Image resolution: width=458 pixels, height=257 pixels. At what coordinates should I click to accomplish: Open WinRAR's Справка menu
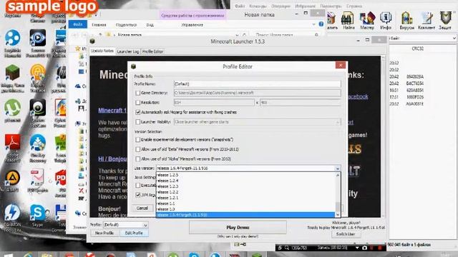click(x=354, y=6)
